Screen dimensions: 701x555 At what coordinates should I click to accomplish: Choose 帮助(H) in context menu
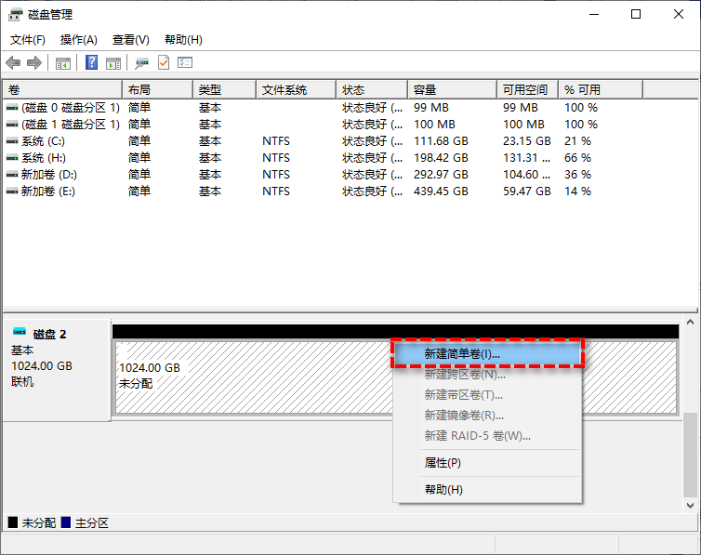pos(487,490)
